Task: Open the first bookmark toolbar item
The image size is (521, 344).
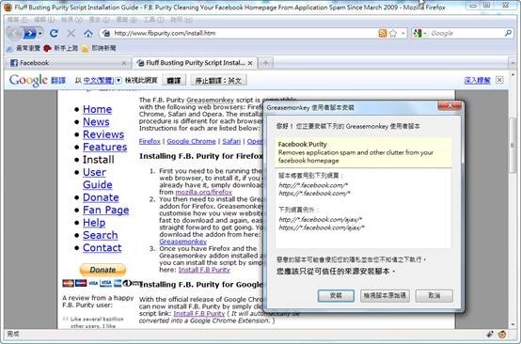Action: point(24,48)
